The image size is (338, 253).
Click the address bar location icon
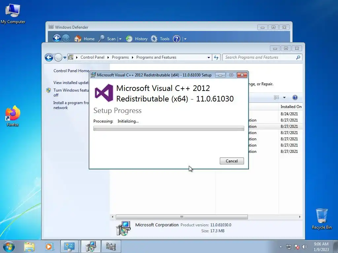click(71, 57)
